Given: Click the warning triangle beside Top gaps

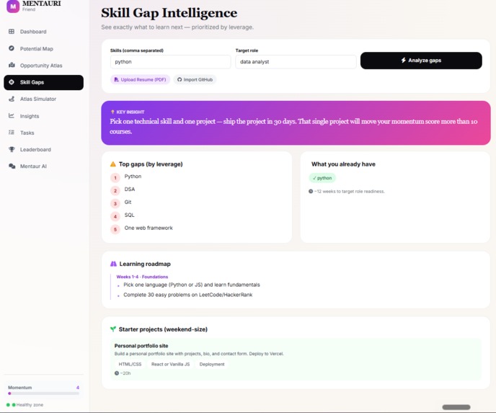Looking at the screenshot, I should (x=113, y=164).
